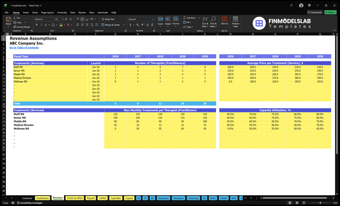The width and height of the screenshot is (340, 206).
Task: Open the font size dropdown
Action: pyautogui.click(x=63, y=19)
